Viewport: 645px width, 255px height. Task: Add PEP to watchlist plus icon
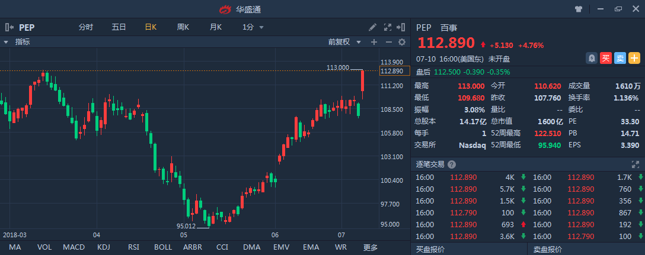click(x=634, y=59)
